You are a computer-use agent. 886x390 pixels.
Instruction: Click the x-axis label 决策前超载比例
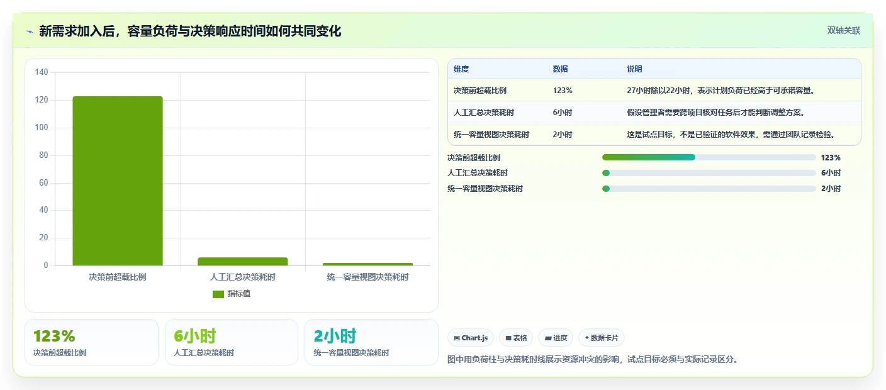(x=118, y=277)
